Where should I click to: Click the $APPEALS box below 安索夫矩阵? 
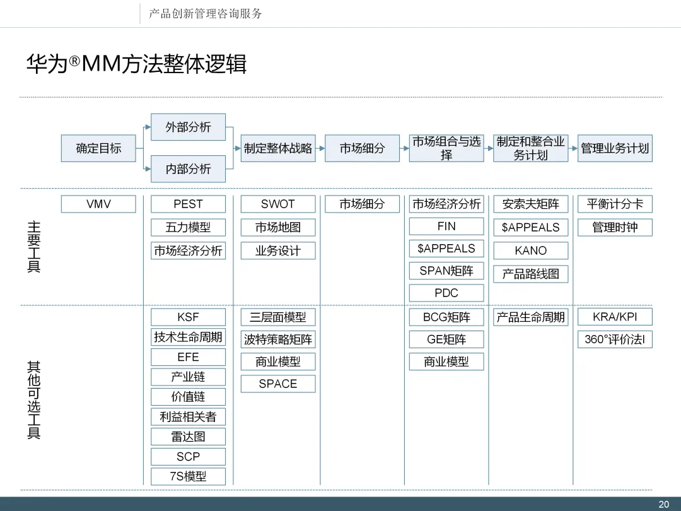[x=531, y=227]
